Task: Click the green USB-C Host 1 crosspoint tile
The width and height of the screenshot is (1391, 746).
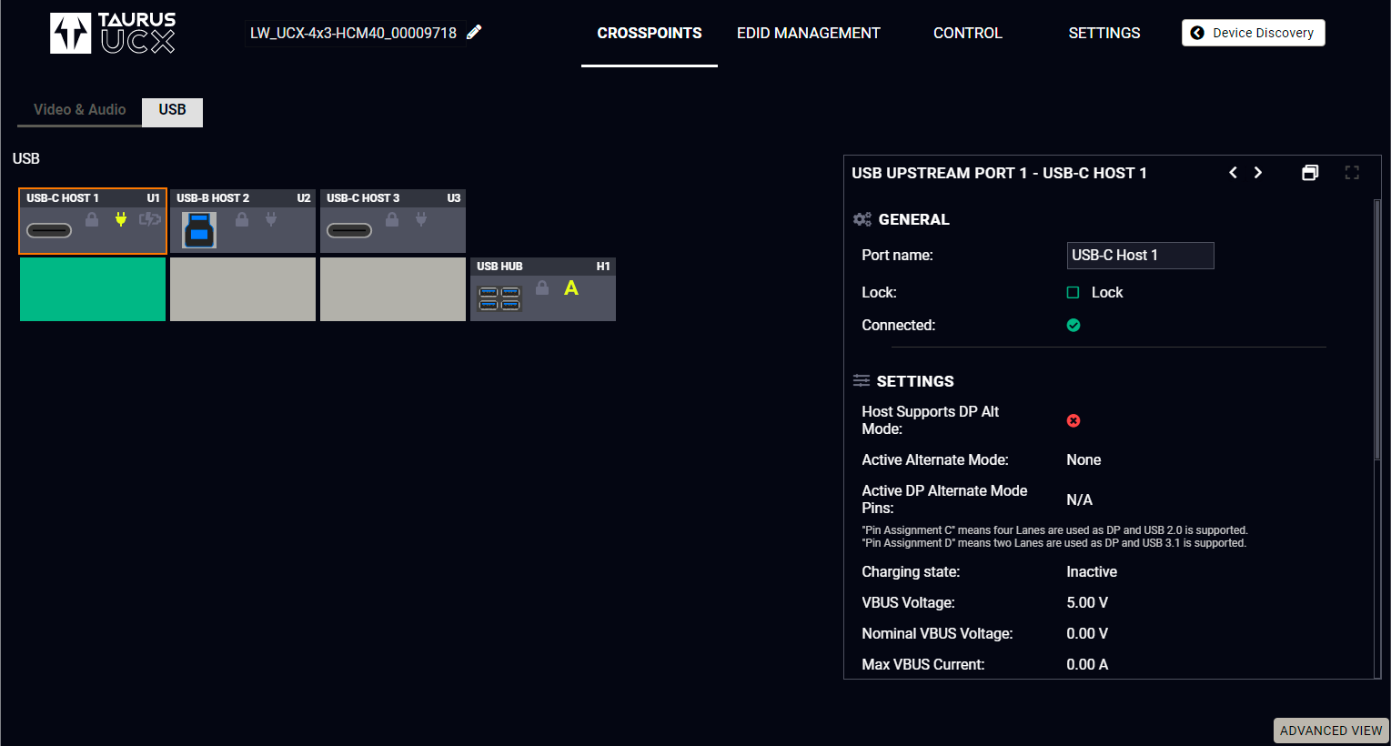Action: 93,289
